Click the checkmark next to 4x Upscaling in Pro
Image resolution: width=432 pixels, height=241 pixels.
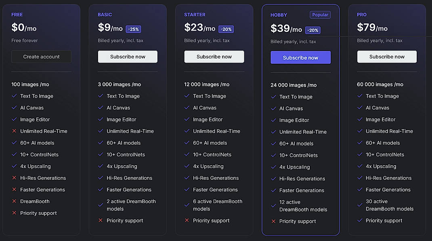pos(360,166)
